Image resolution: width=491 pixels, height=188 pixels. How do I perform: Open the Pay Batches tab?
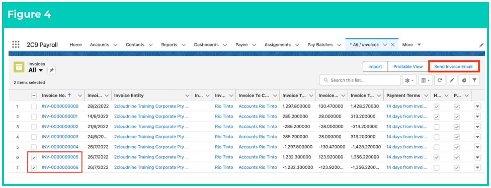(x=320, y=45)
